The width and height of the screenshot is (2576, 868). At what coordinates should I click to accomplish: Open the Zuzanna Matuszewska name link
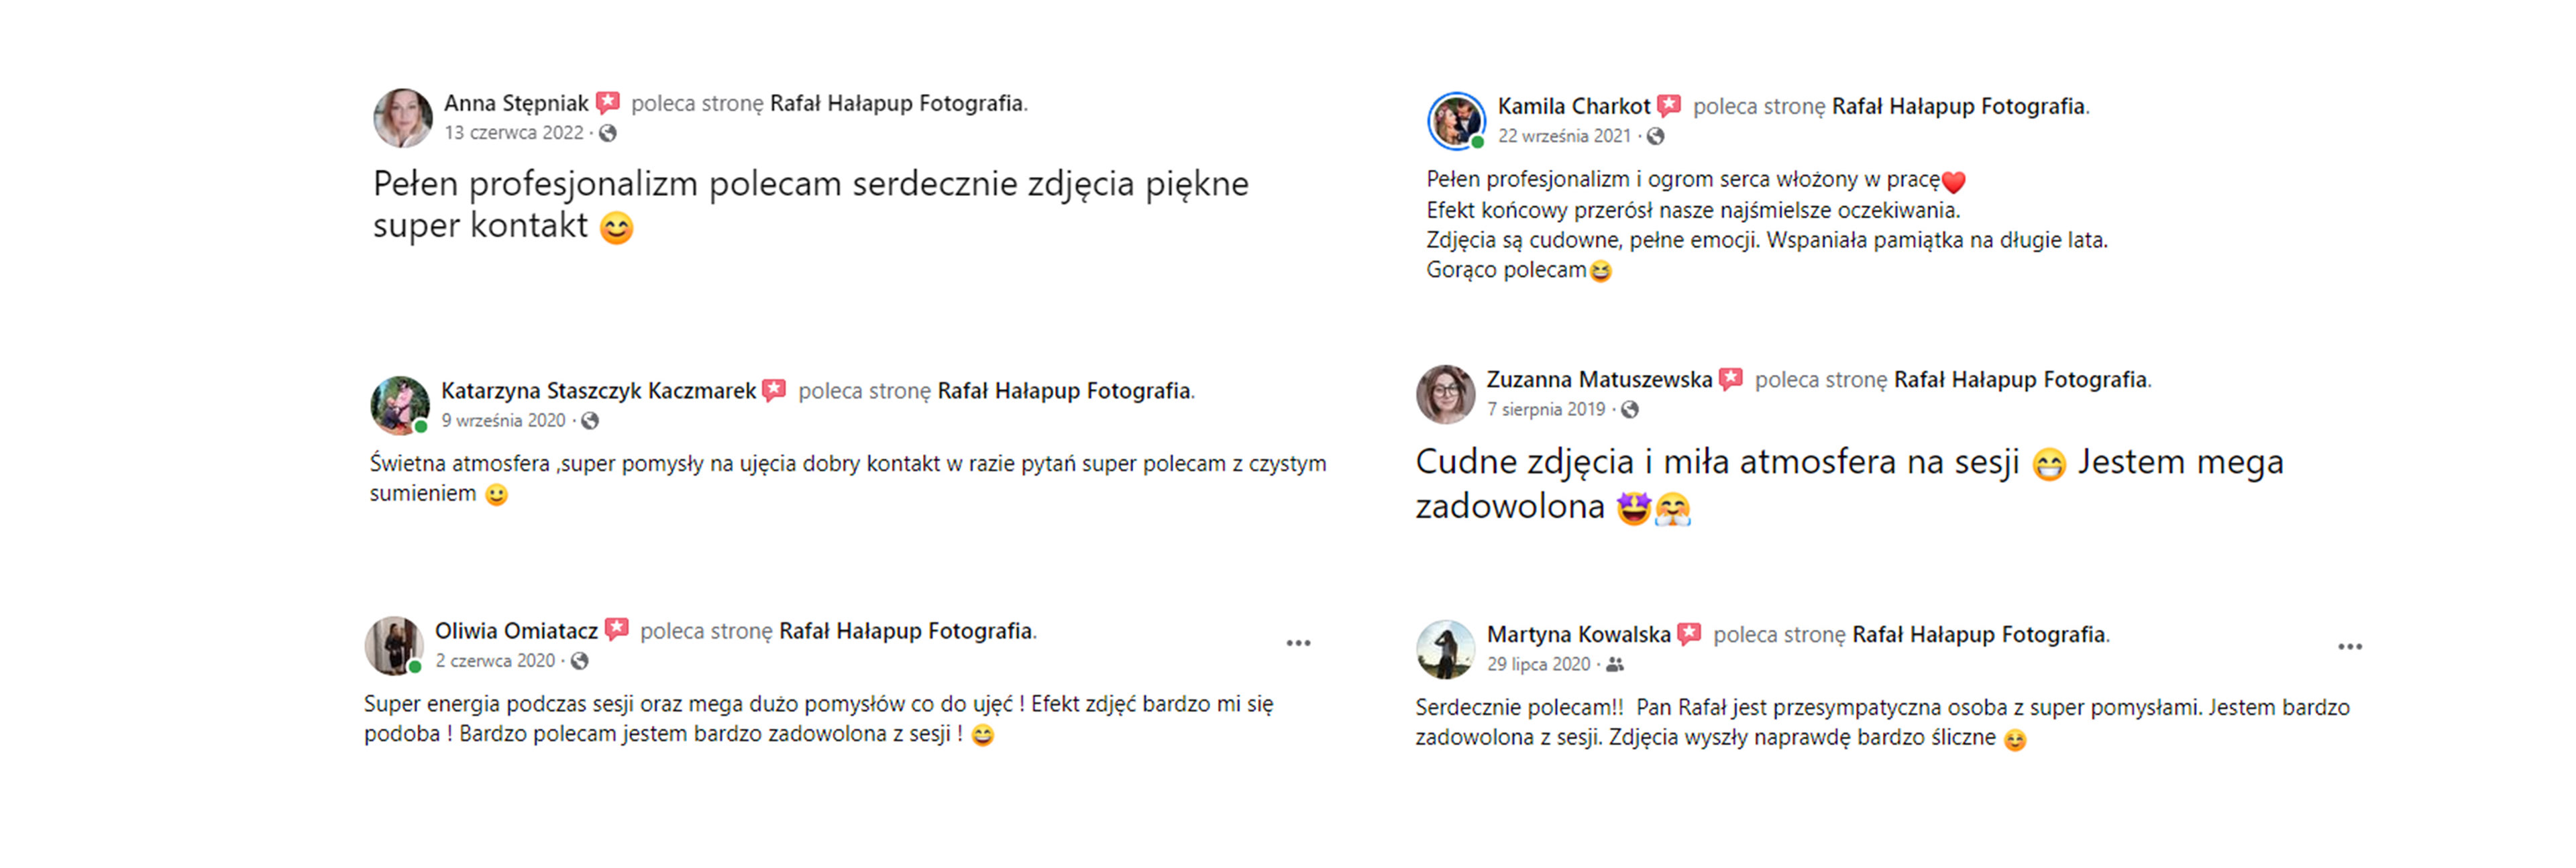click(1598, 380)
